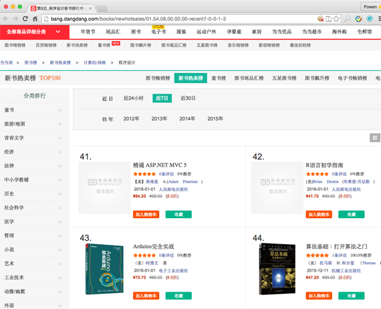Expand the 管理 category plus sign
The image size is (381, 309).
(59, 236)
